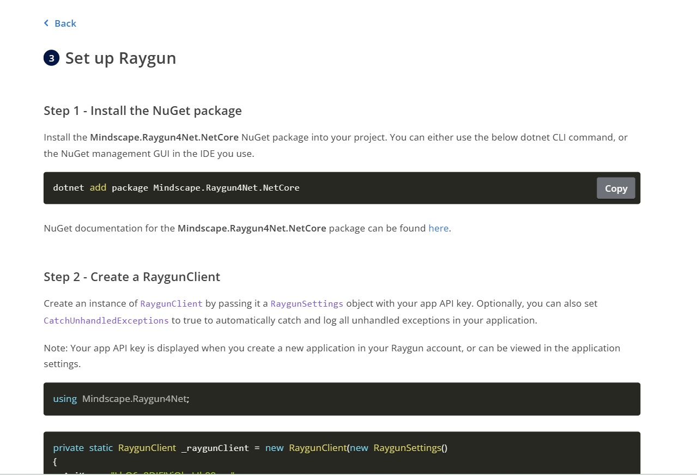Click the step number 3 badge
Image resolution: width=697 pixels, height=475 pixels.
click(x=51, y=58)
